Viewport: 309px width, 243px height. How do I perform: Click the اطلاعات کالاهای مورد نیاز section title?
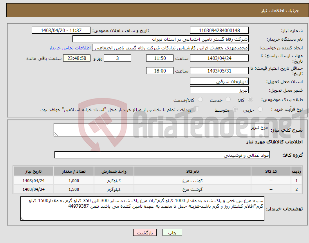pyautogui.click(x=274, y=142)
